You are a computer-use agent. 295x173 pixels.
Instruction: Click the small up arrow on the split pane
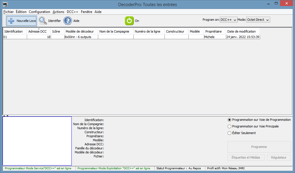pyautogui.click(x=4, y=116)
